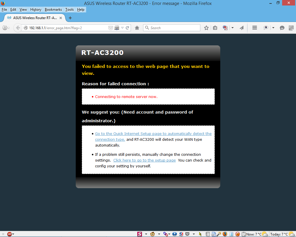
Task: Click the paper plane toolbar icon
Action: tap(242, 28)
